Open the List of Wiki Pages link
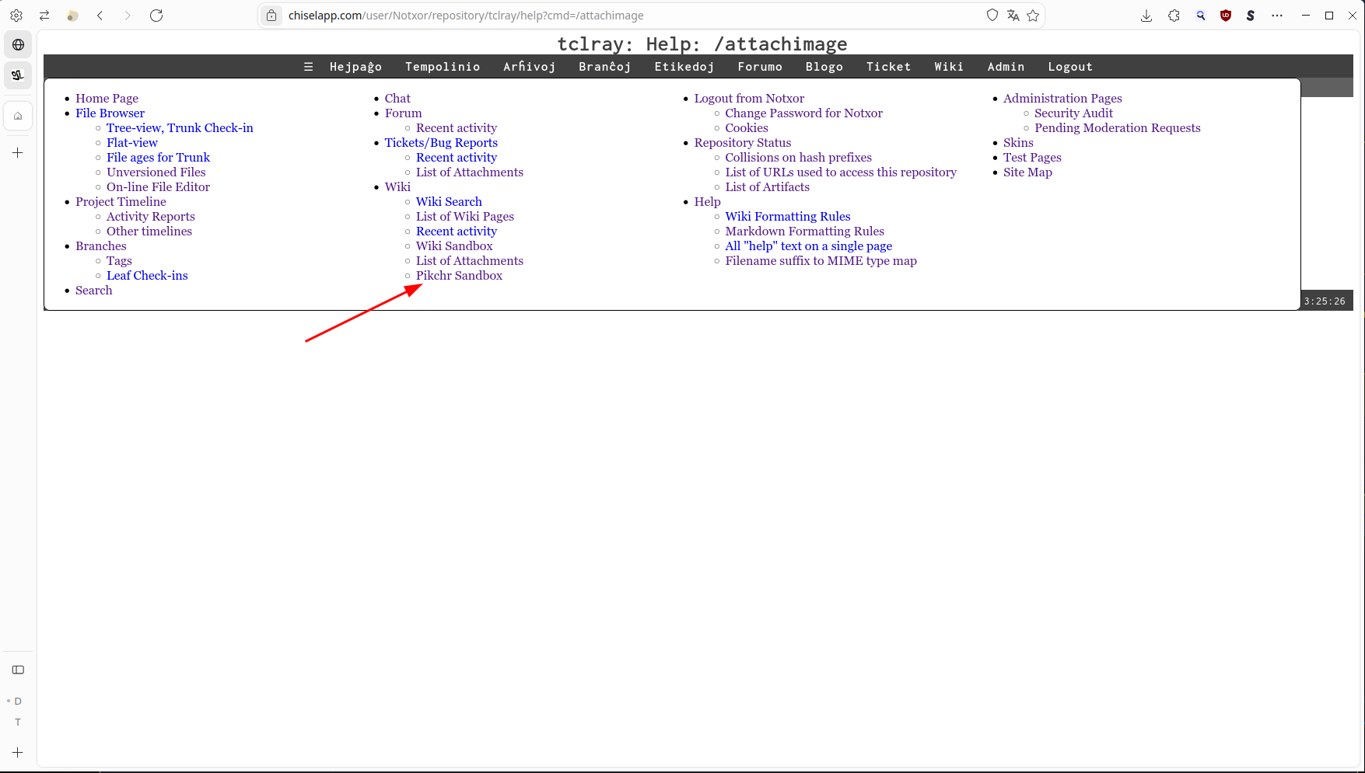Viewport: 1365px width, 773px height. coord(465,217)
